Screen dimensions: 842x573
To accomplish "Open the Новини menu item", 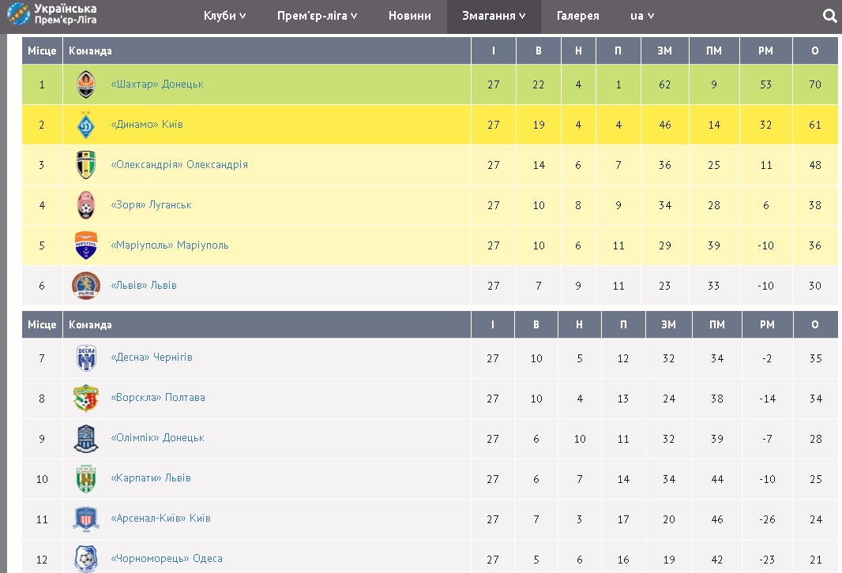I will tap(410, 16).
